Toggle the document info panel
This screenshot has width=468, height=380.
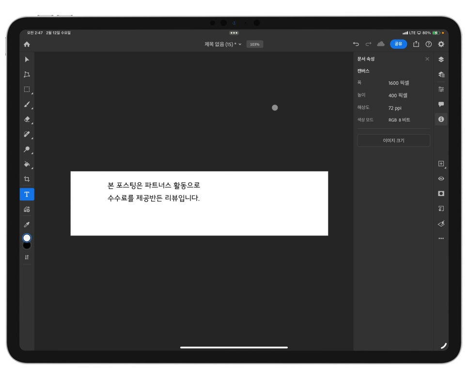[441, 119]
